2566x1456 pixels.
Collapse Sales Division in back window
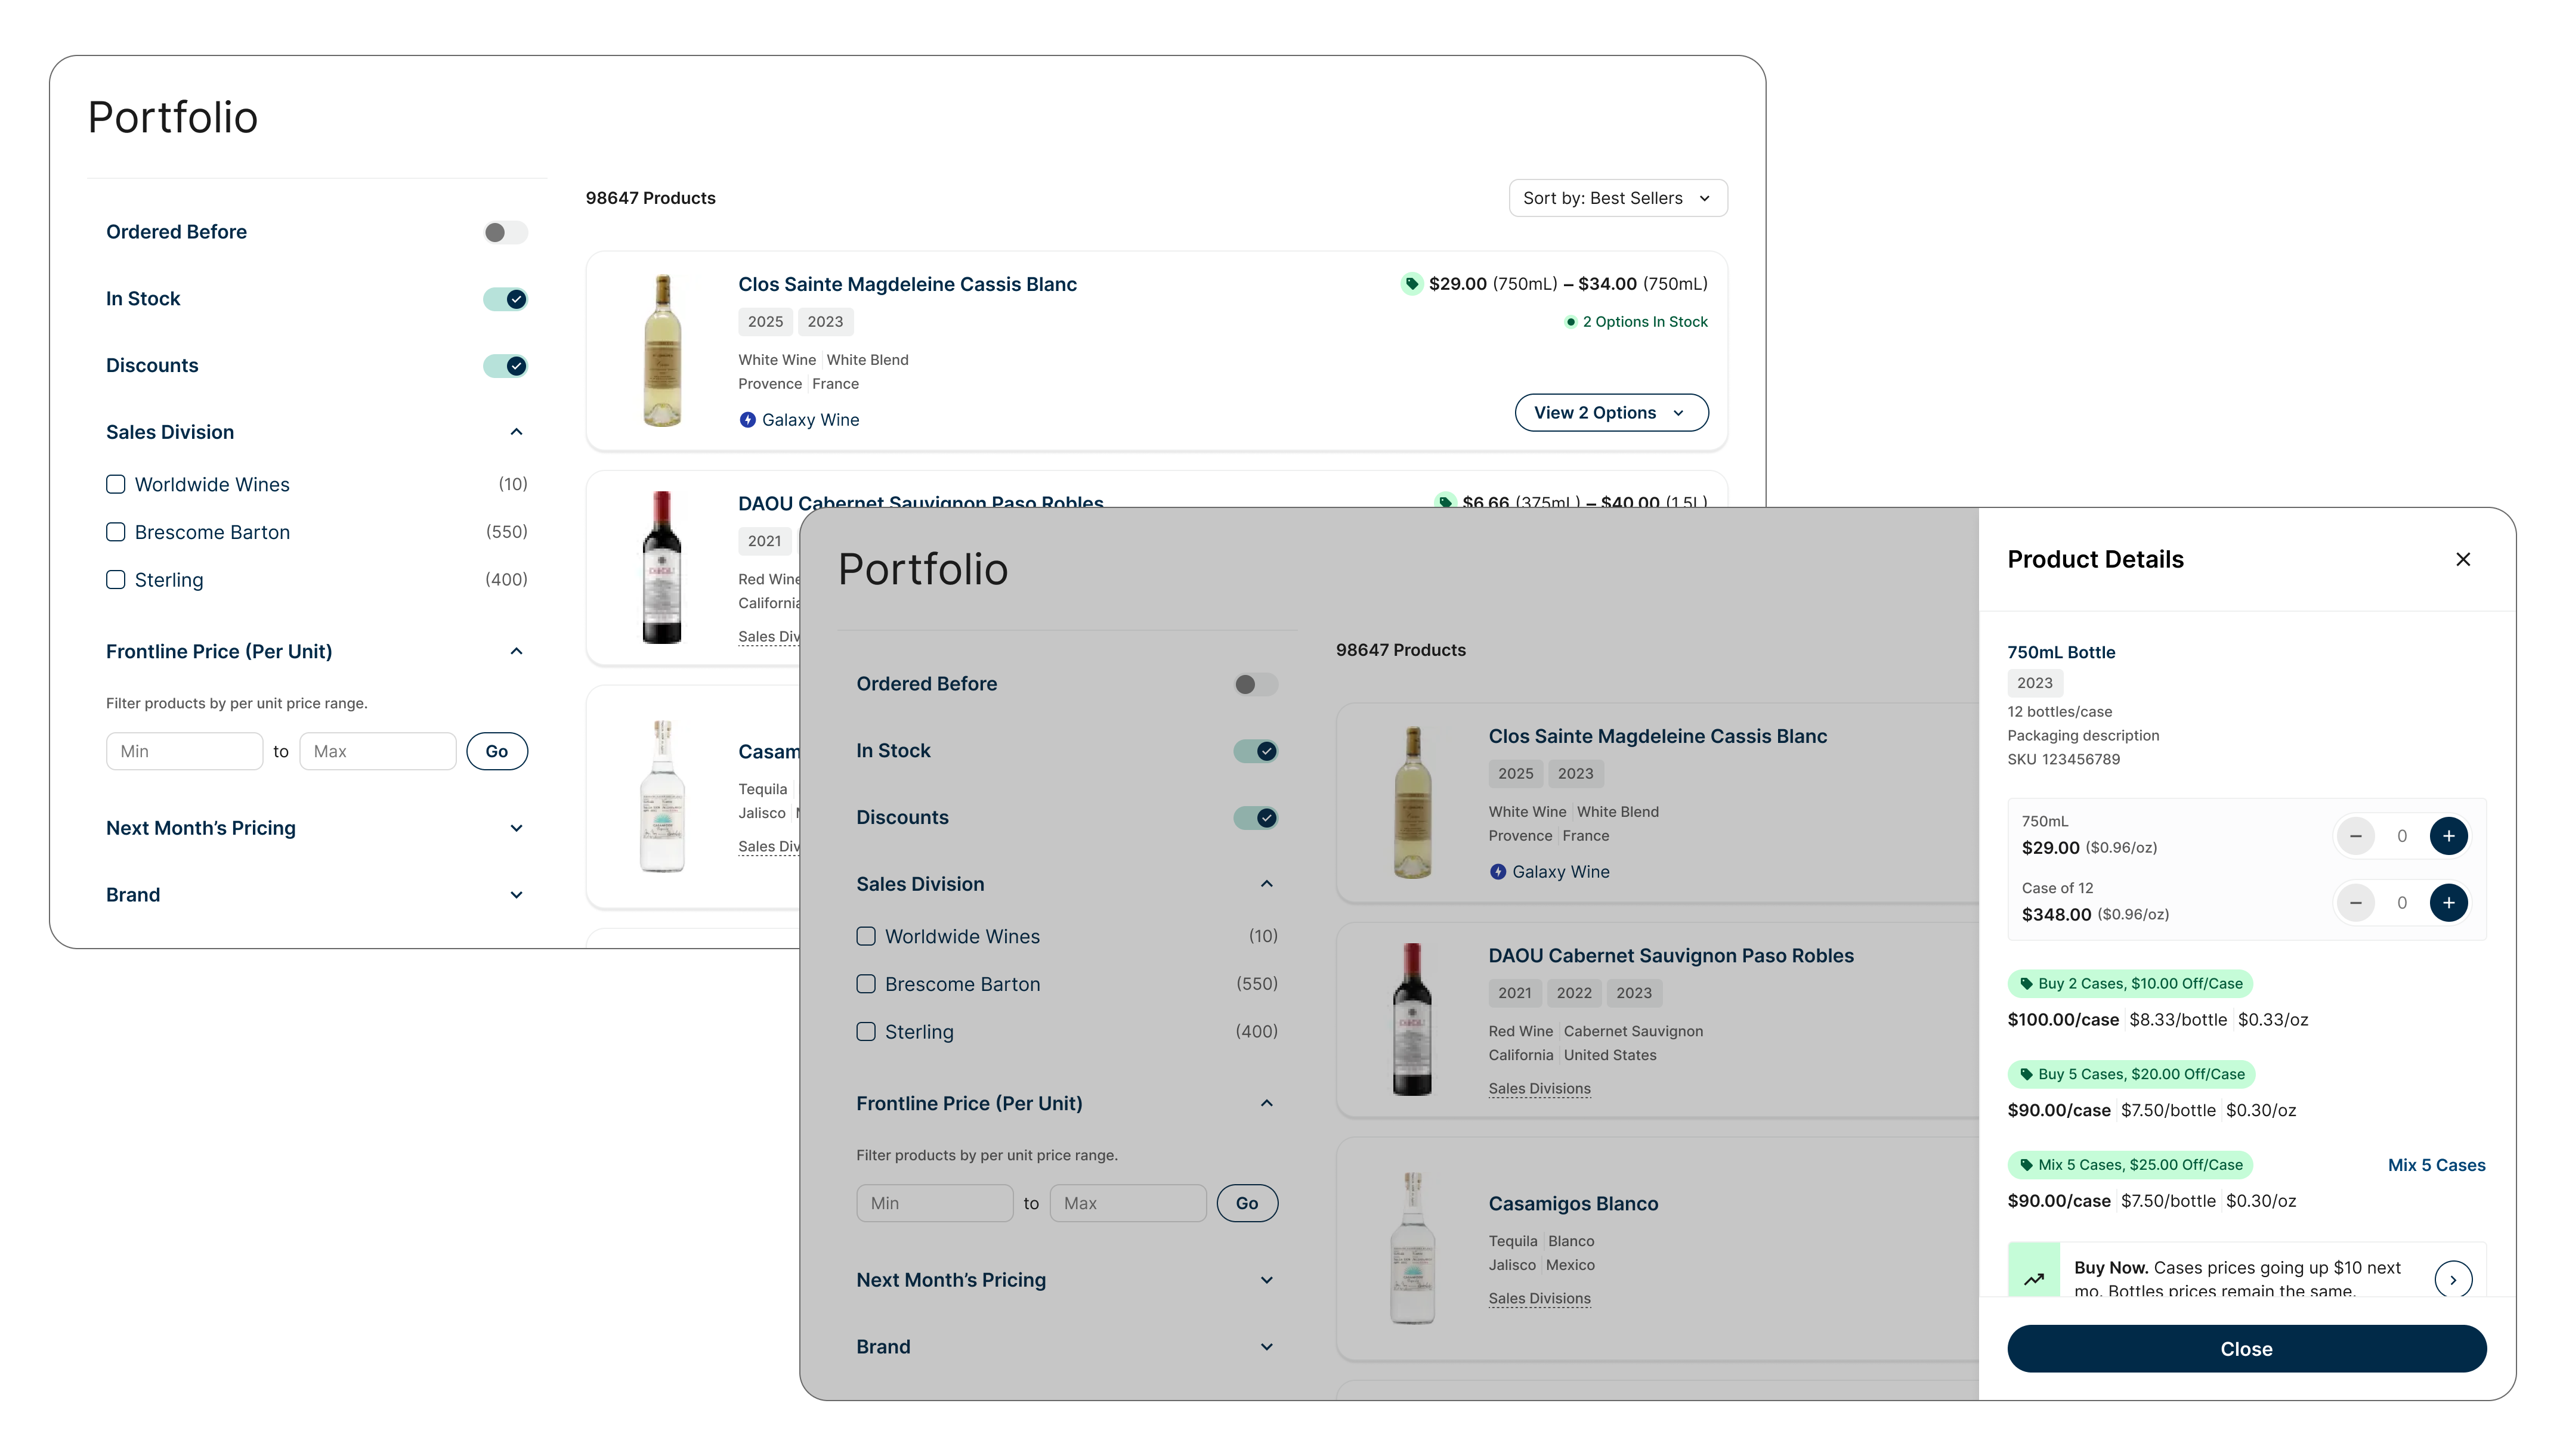coord(516,432)
